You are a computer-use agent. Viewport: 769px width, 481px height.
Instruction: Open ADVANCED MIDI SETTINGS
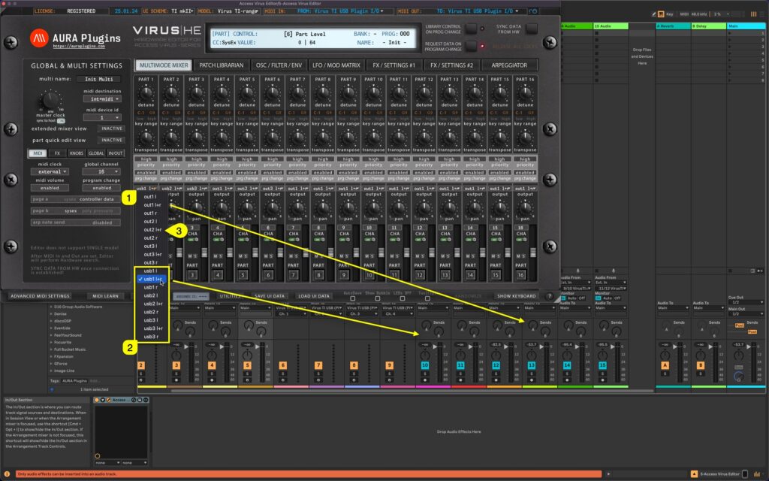[x=41, y=294]
